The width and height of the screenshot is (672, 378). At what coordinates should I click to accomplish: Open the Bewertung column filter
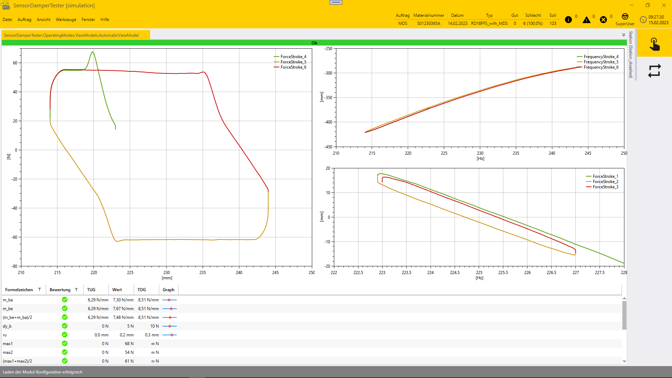click(76, 289)
